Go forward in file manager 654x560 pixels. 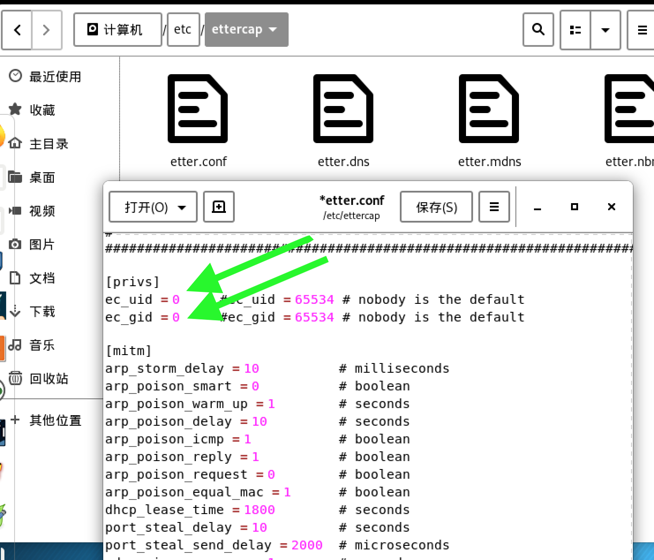46,30
